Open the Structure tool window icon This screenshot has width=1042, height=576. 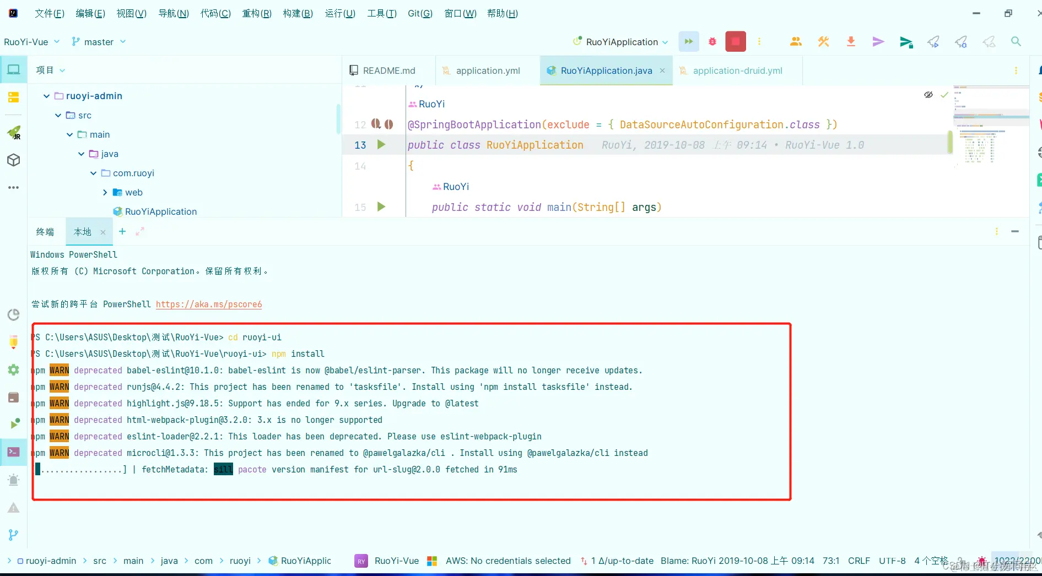tap(14, 97)
